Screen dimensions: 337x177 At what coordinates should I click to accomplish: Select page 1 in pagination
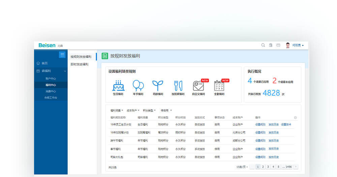click(x=258, y=167)
